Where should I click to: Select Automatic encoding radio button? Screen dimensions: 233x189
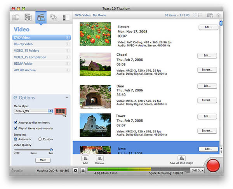click(x=15, y=139)
